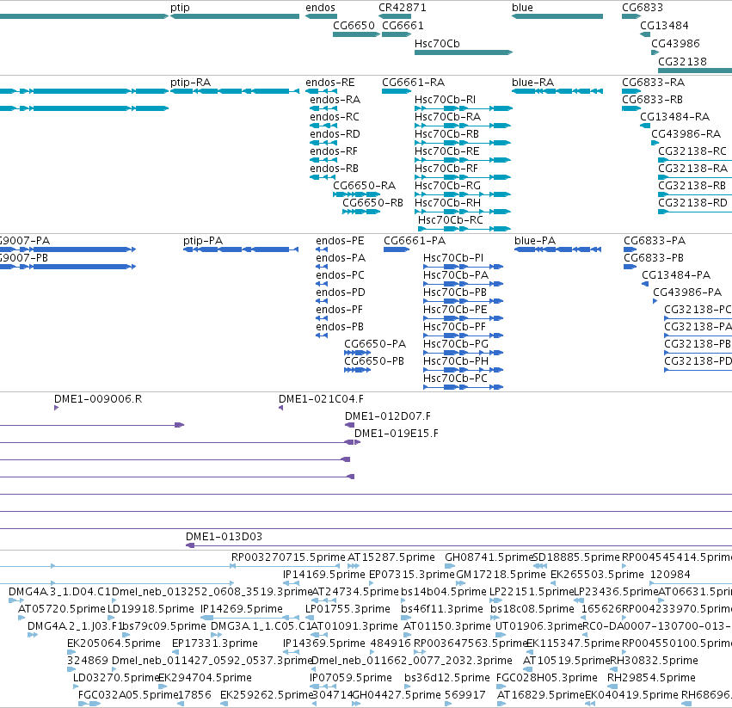
Task: Click the CG6661-RA transcript label
Action: pyautogui.click(x=413, y=83)
